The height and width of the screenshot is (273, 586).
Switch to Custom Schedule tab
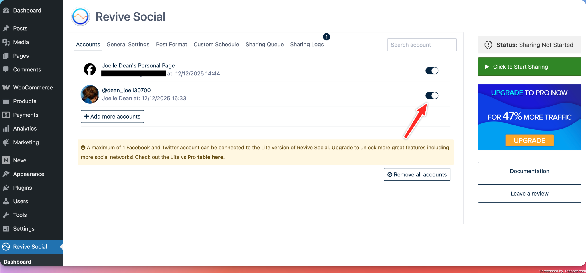pos(216,45)
